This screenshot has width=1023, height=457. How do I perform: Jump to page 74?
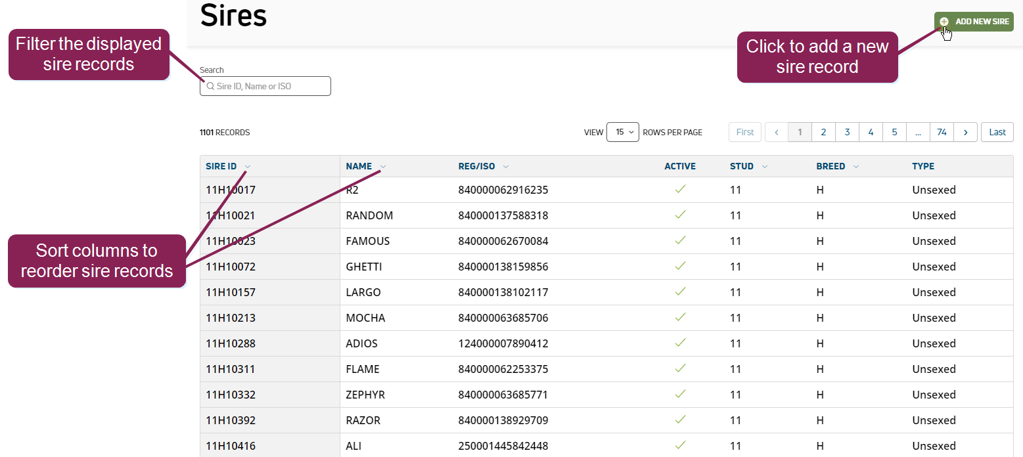click(942, 132)
